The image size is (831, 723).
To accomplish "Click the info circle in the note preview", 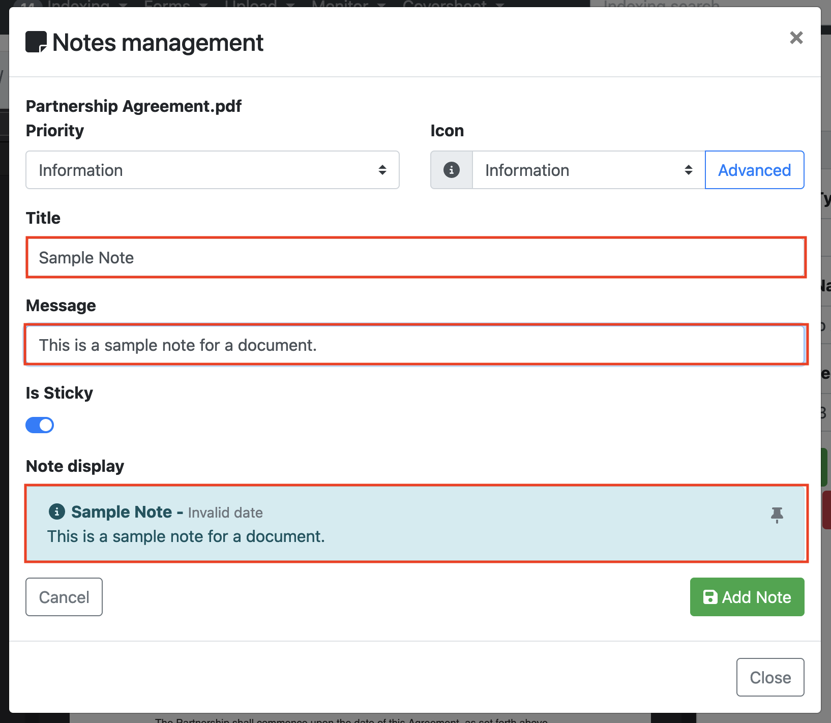I will [56, 511].
